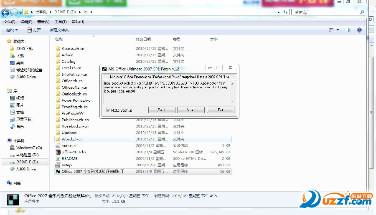Screen dimensions: 376x215
Task: Select the Updates folder icon
Action: pyautogui.click(x=58, y=132)
